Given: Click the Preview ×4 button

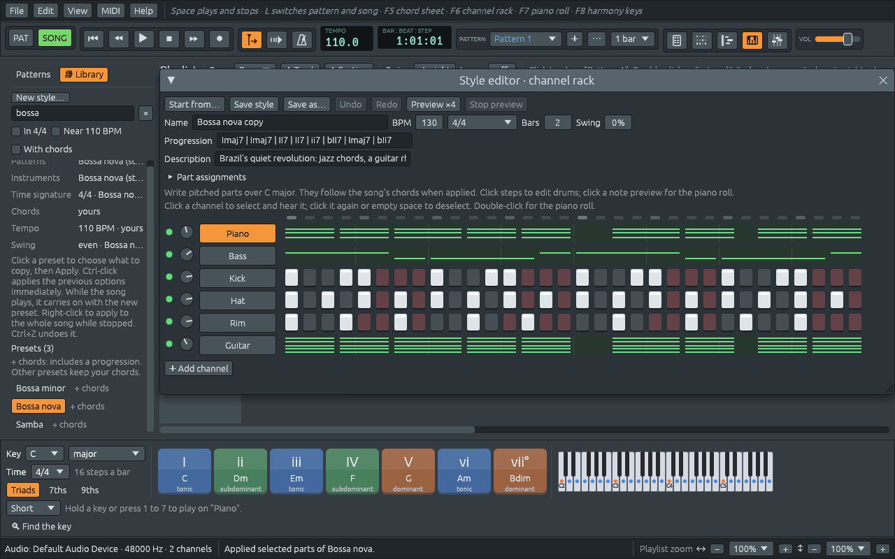Looking at the screenshot, I should (434, 105).
